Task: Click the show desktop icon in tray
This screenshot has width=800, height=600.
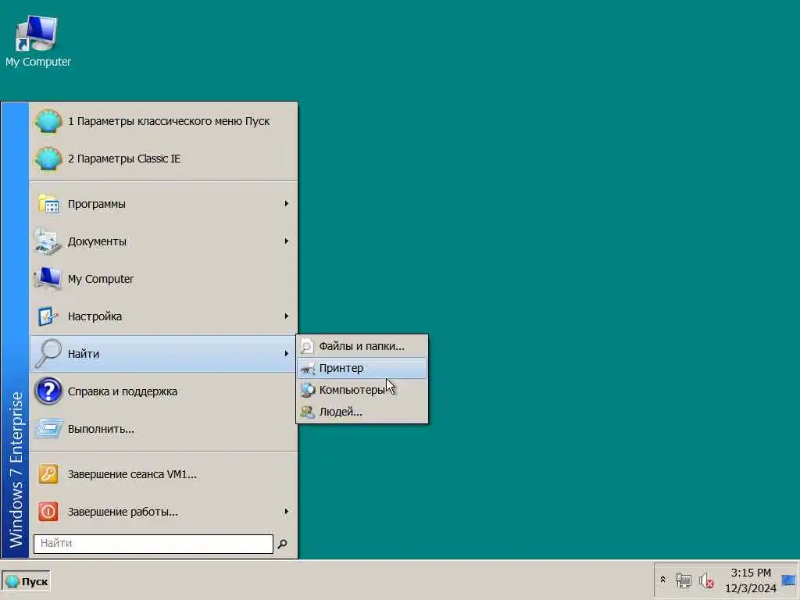Action: (x=789, y=580)
